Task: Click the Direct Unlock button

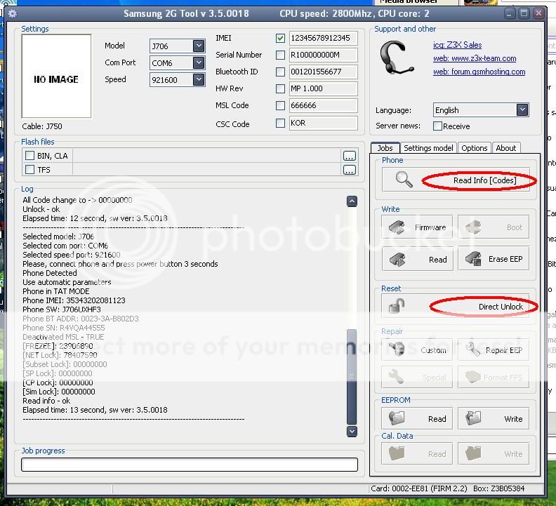Action: [x=456, y=306]
